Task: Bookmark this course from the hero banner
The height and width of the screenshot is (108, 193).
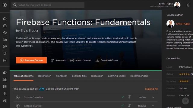Action: [58, 61]
